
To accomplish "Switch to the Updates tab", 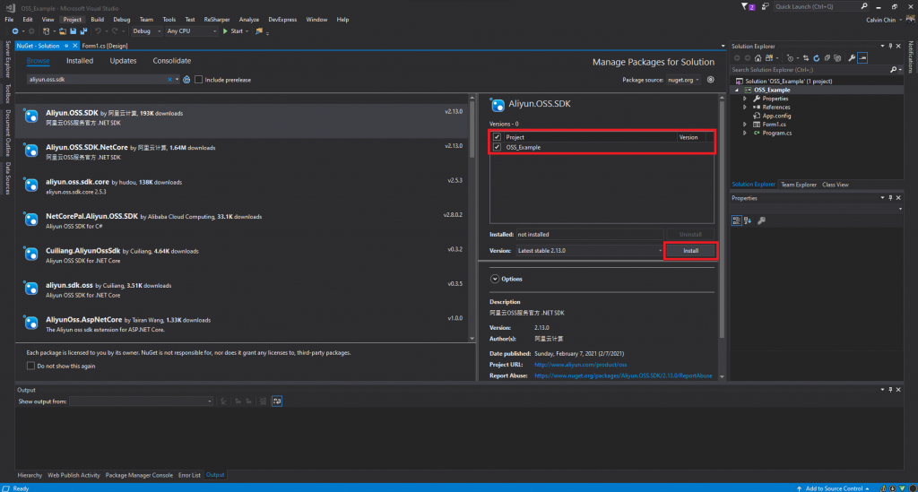I will click(x=123, y=61).
